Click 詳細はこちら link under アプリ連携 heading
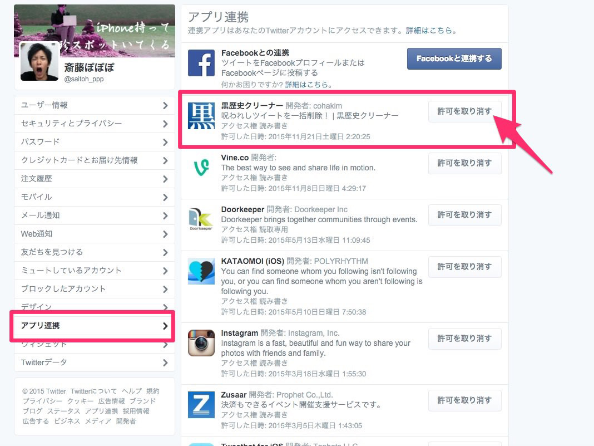The image size is (594, 446). point(429,30)
